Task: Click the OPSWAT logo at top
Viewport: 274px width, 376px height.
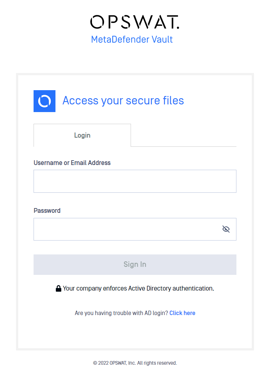Action: point(135,22)
